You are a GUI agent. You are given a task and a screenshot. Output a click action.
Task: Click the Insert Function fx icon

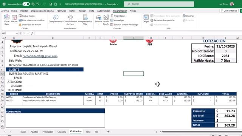(x=32, y=33)
